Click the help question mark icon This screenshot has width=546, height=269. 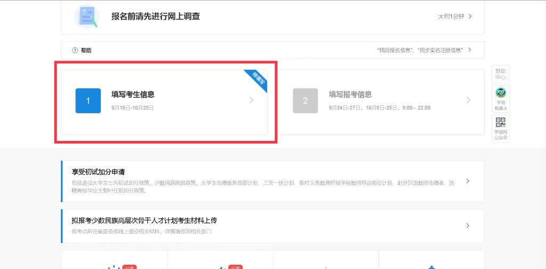75,51
